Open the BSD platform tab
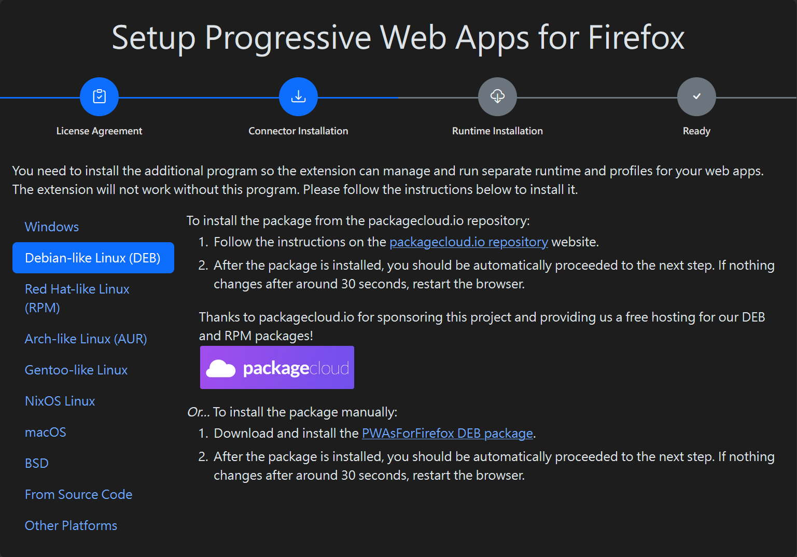Screen dimensions: 797x557 37,463
